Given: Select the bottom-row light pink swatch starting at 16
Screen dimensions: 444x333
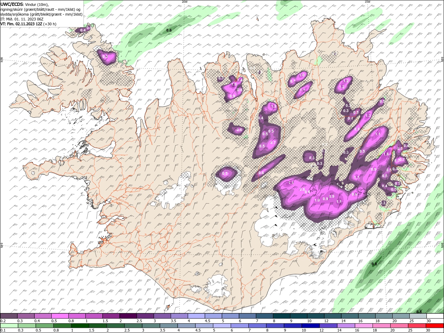Looking at the screenshot, I should point(364,326).
